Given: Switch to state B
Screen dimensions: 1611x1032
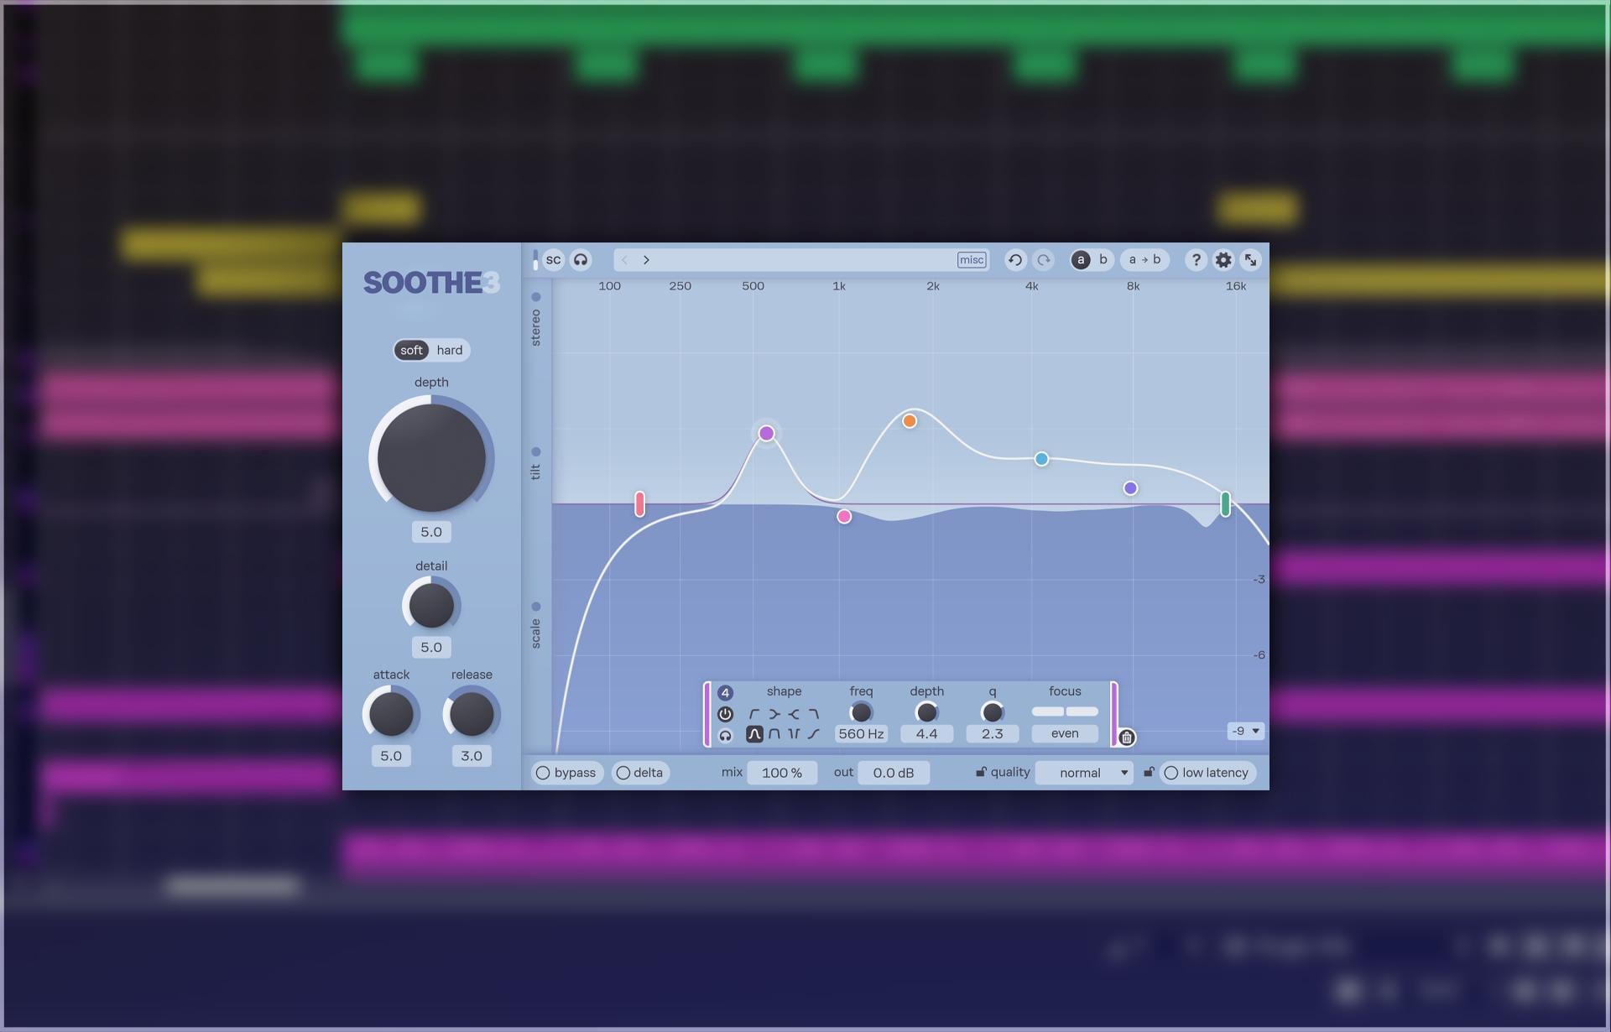Looking at the screenshot, I should [x=1103, y=260].
